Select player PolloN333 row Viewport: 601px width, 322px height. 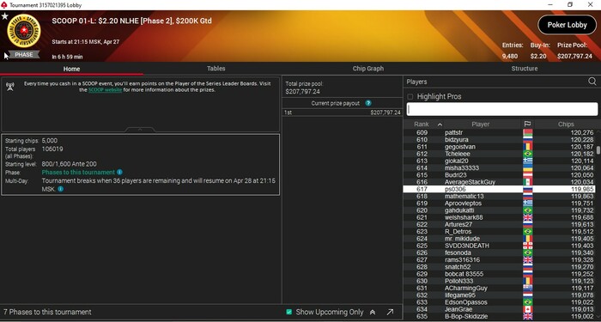click(499, 281)
